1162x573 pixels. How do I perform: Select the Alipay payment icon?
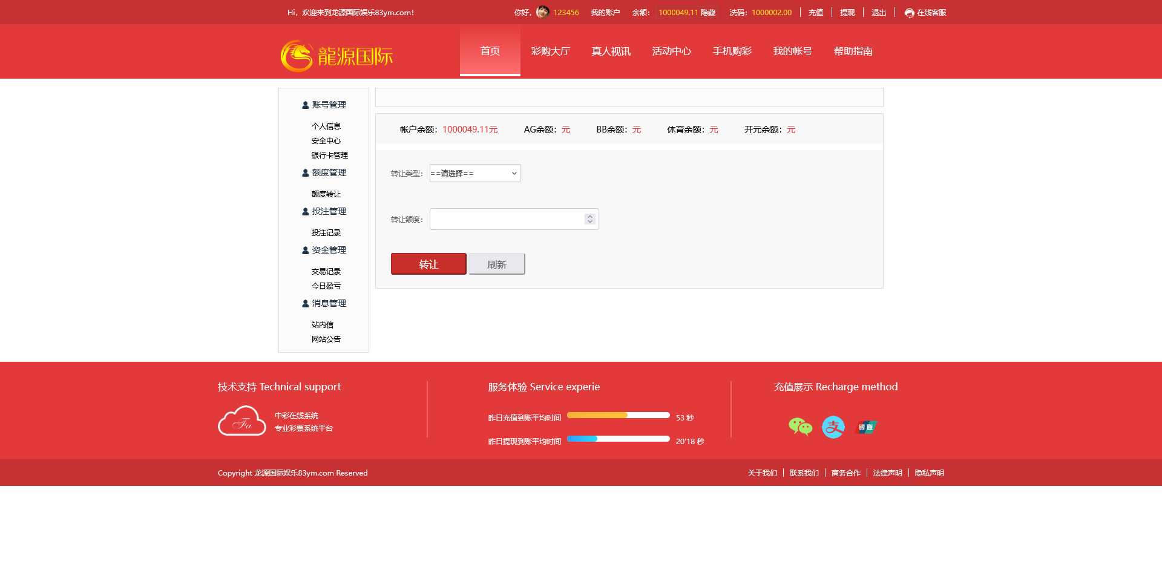click(833, 427)
